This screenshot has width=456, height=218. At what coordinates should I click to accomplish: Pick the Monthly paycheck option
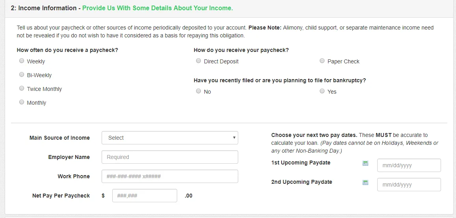22,102
